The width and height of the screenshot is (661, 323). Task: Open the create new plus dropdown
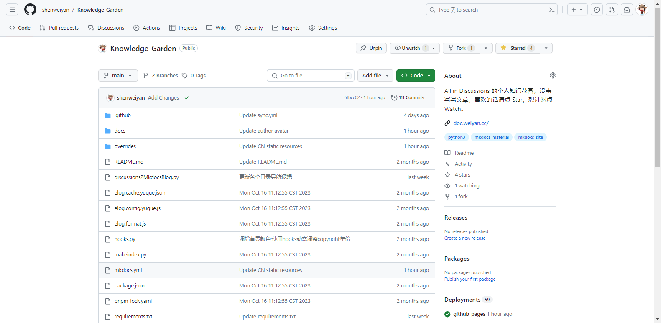click(x=577, y=10)
